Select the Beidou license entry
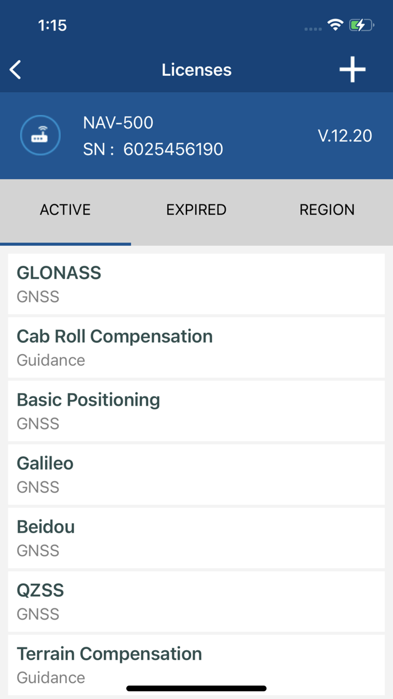The width and height of the screenshot is (393, 699). coord(196,537)
